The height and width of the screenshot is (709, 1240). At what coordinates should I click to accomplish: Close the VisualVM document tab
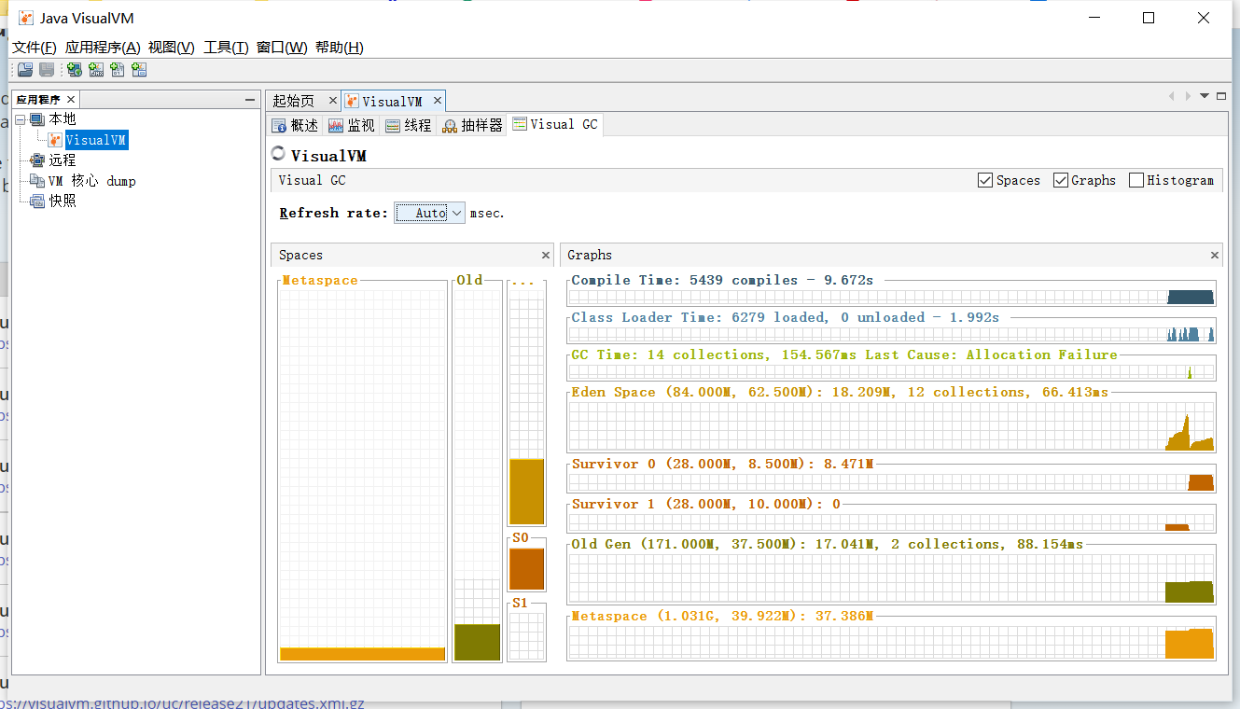pos(436,101)
